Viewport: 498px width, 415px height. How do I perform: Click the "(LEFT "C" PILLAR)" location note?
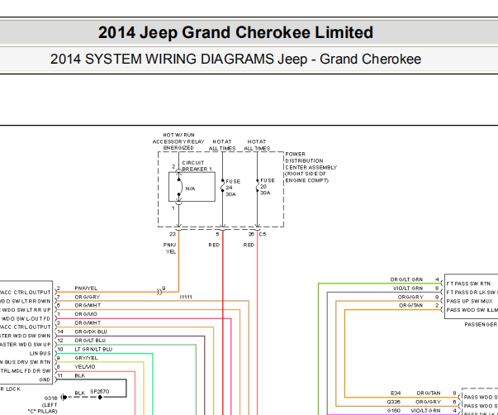tap(43, 408)
